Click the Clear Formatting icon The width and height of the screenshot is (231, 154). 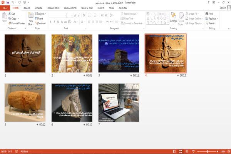click(x=84, y=15)
